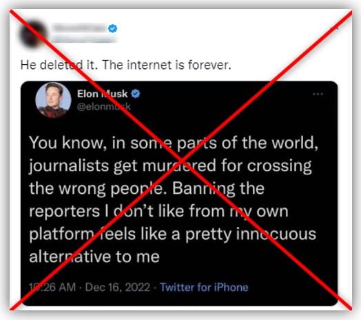Click the line 'You know, in some parts of the world,'
This screenshot has height=320, width=361.
(174, 143)
